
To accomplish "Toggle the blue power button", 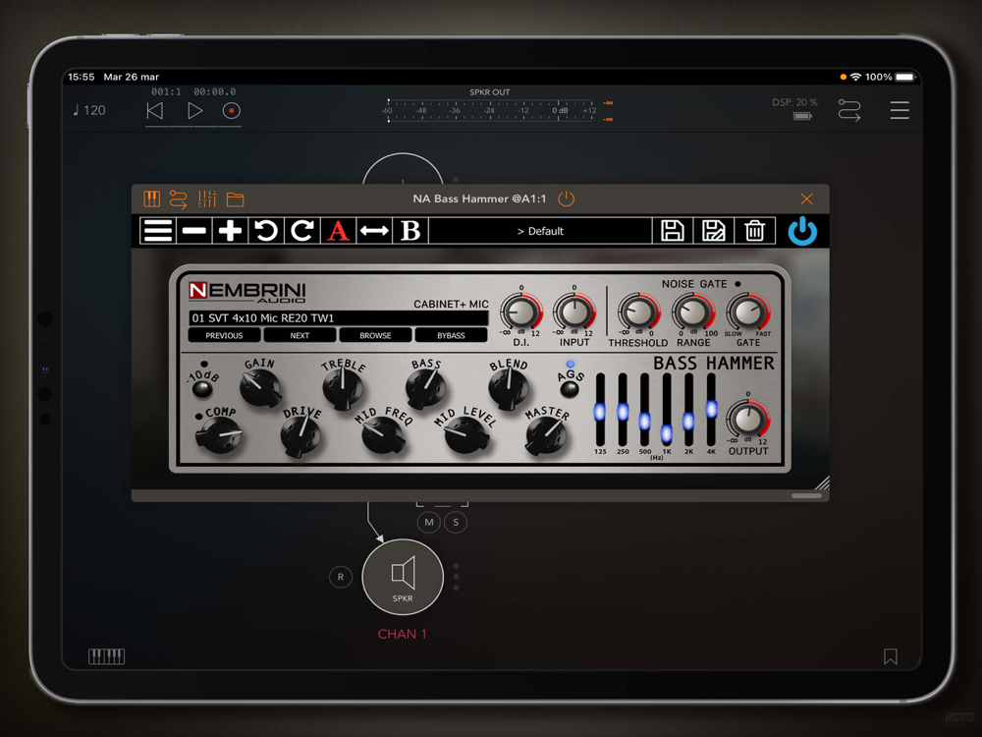I will click(802, 231).
